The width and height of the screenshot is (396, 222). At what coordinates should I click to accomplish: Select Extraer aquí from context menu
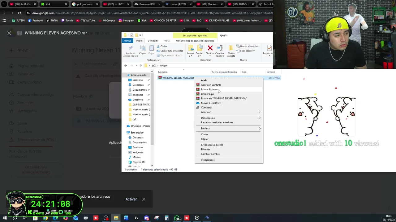click(228, 94)
